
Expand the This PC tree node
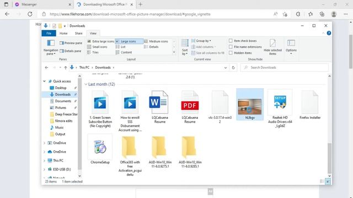point(44,161)
